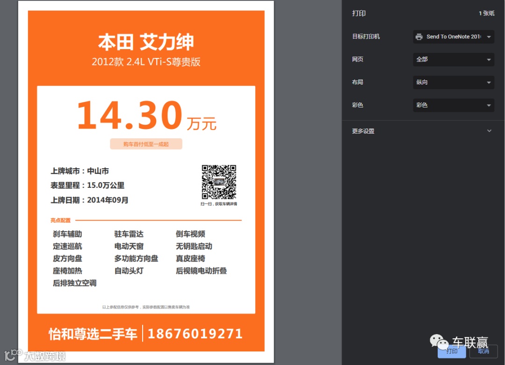The width and height of the screenshot is (505, 365).
Task: Expand the 更多设置 section
Action: pos(422,131)
